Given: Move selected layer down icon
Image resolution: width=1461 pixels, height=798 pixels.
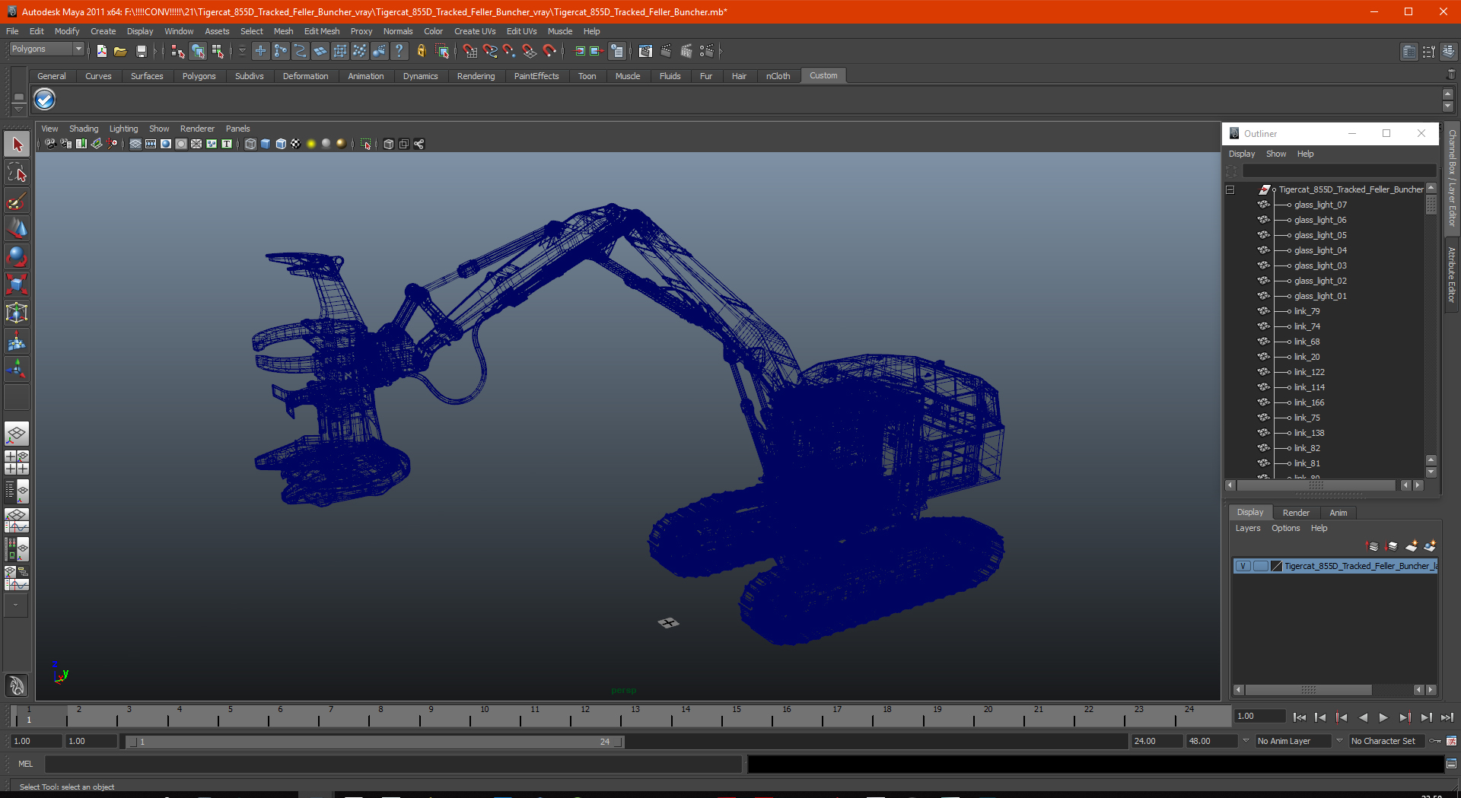Looking at the screenshot, I should 1392,546.
